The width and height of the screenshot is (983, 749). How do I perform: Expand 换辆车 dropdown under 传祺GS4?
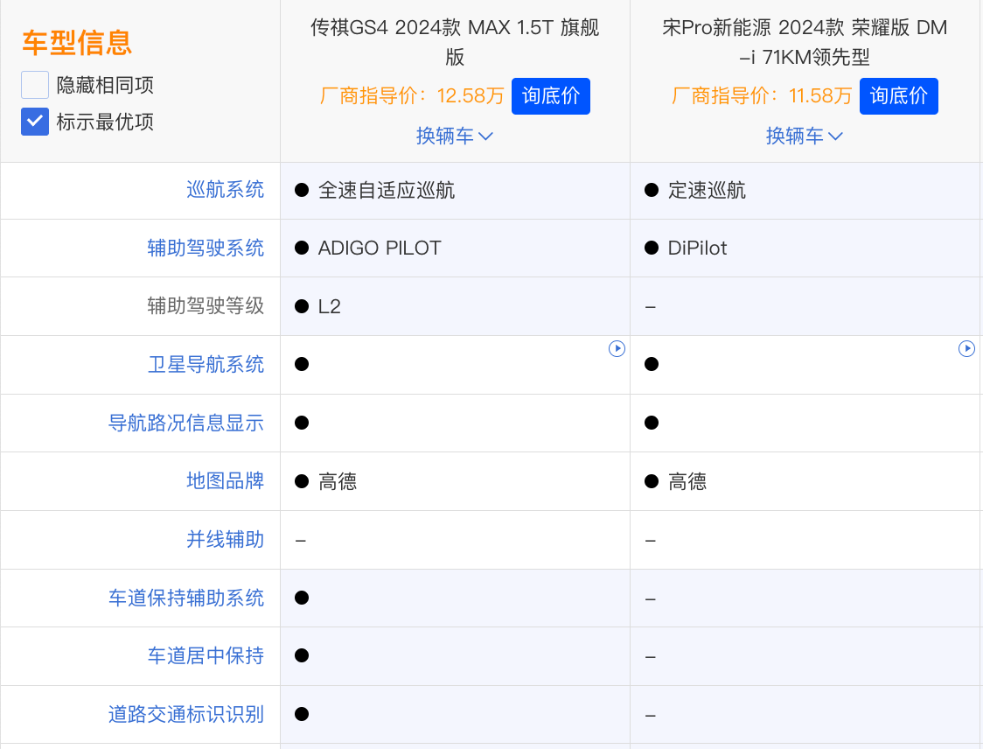(455, 136)
